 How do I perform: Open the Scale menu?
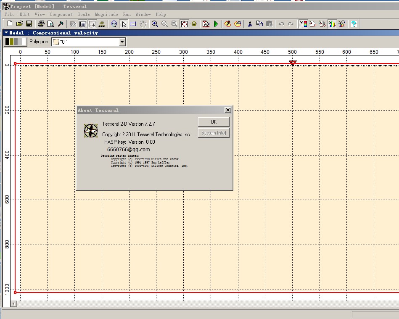(x=84, y=14)
